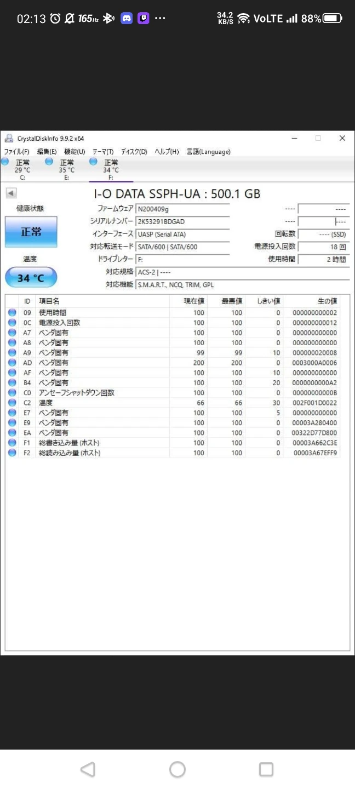This screenshot has width=355, height=789.
Task: Click the 正常 health status button
Action: 31,232
